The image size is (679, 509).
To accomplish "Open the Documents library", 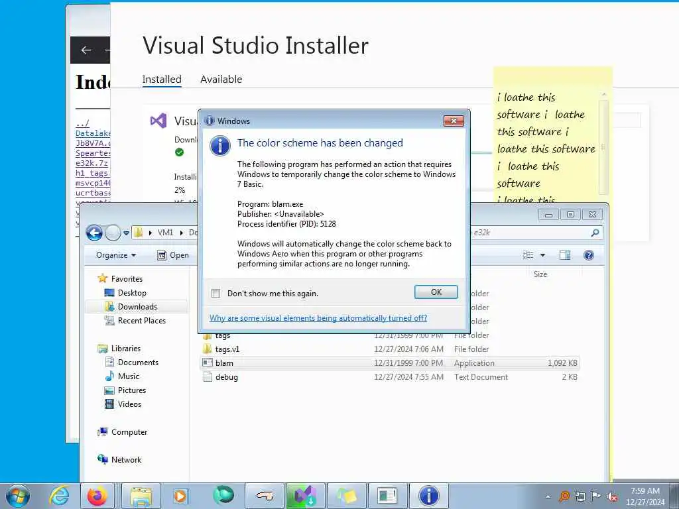I will coord(138,363).
